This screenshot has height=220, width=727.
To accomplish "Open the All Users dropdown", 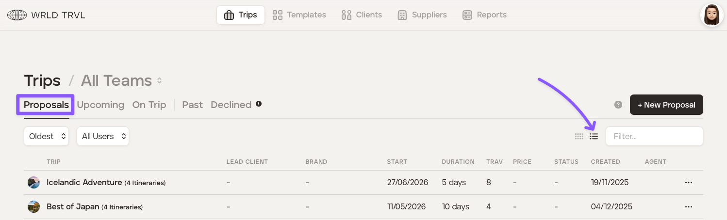I will (x=103, y=137).
